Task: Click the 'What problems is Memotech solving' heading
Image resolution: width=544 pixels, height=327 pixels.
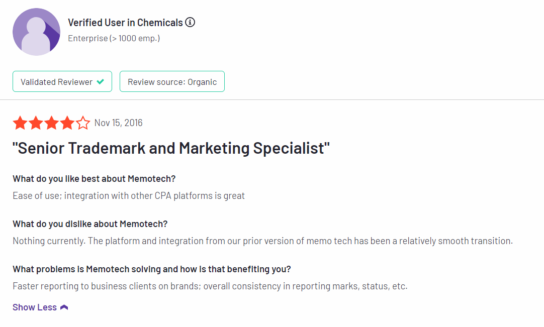Action: coord(152,269)
